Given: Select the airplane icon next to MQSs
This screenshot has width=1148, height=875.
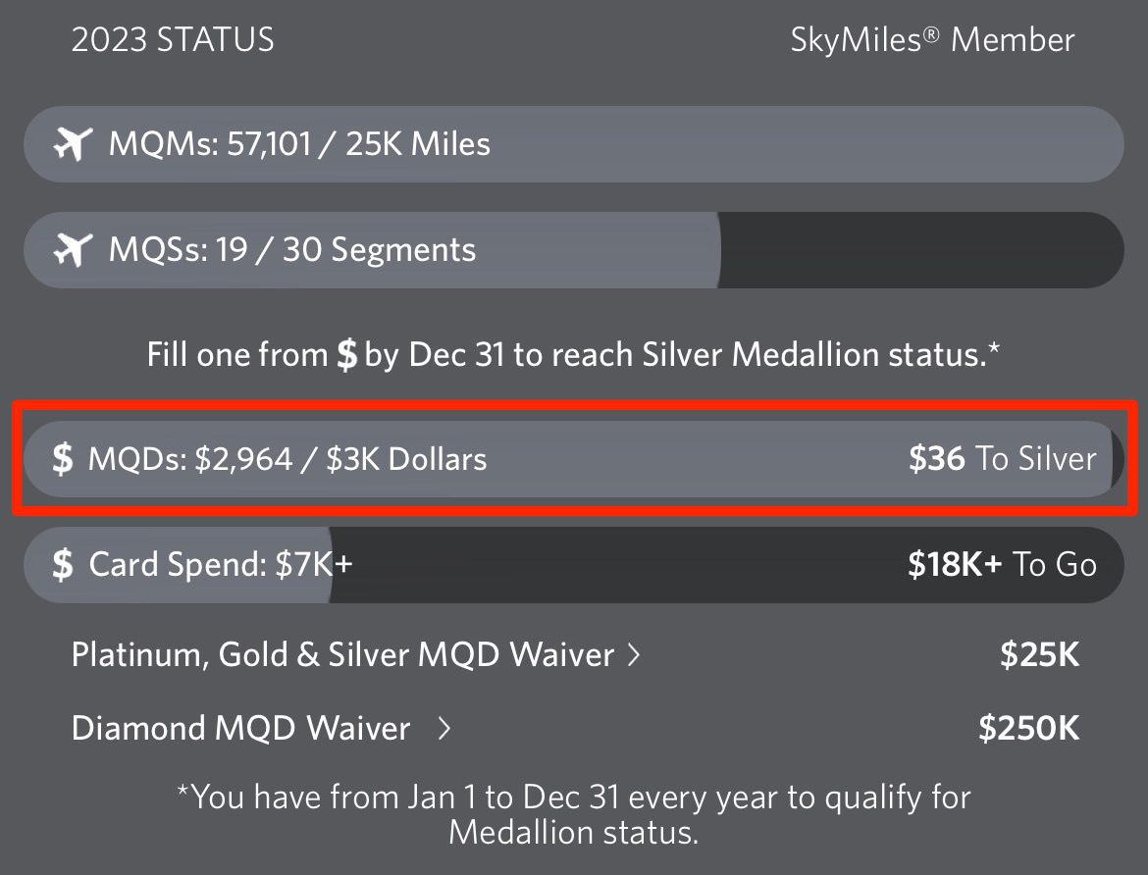Looking at the screenshot, I should [x=74, y=249].
